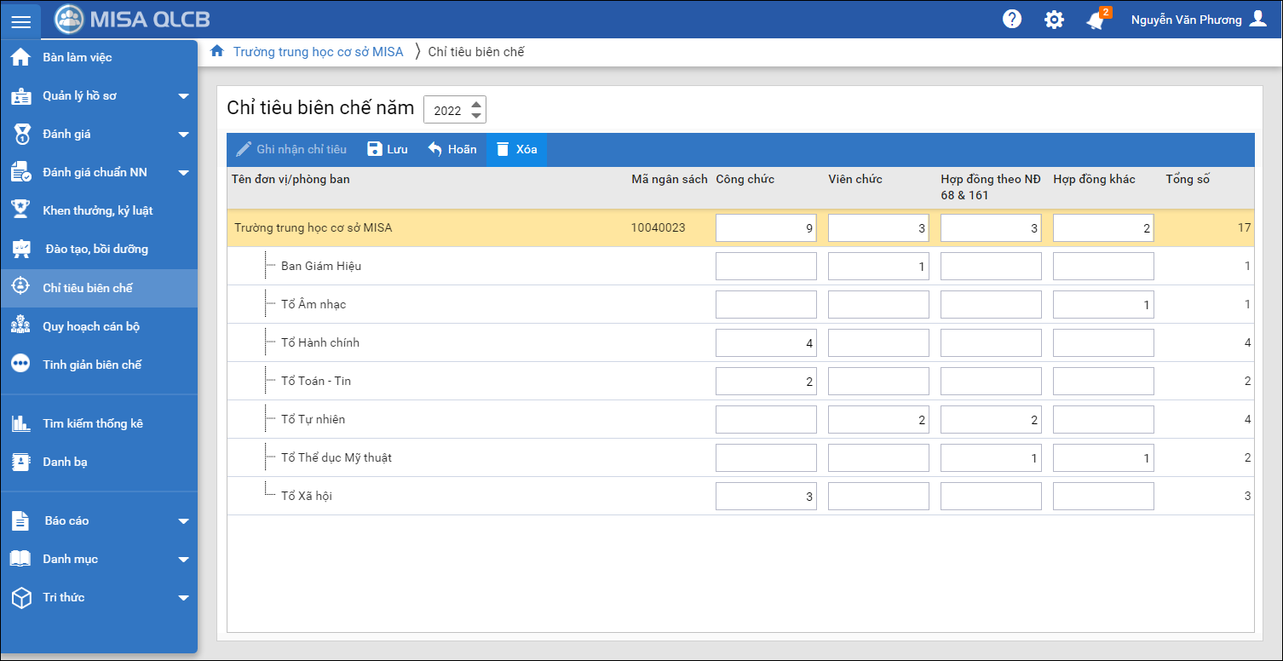
Task: Open the notifications bell icon
Action: point(1096,20)
